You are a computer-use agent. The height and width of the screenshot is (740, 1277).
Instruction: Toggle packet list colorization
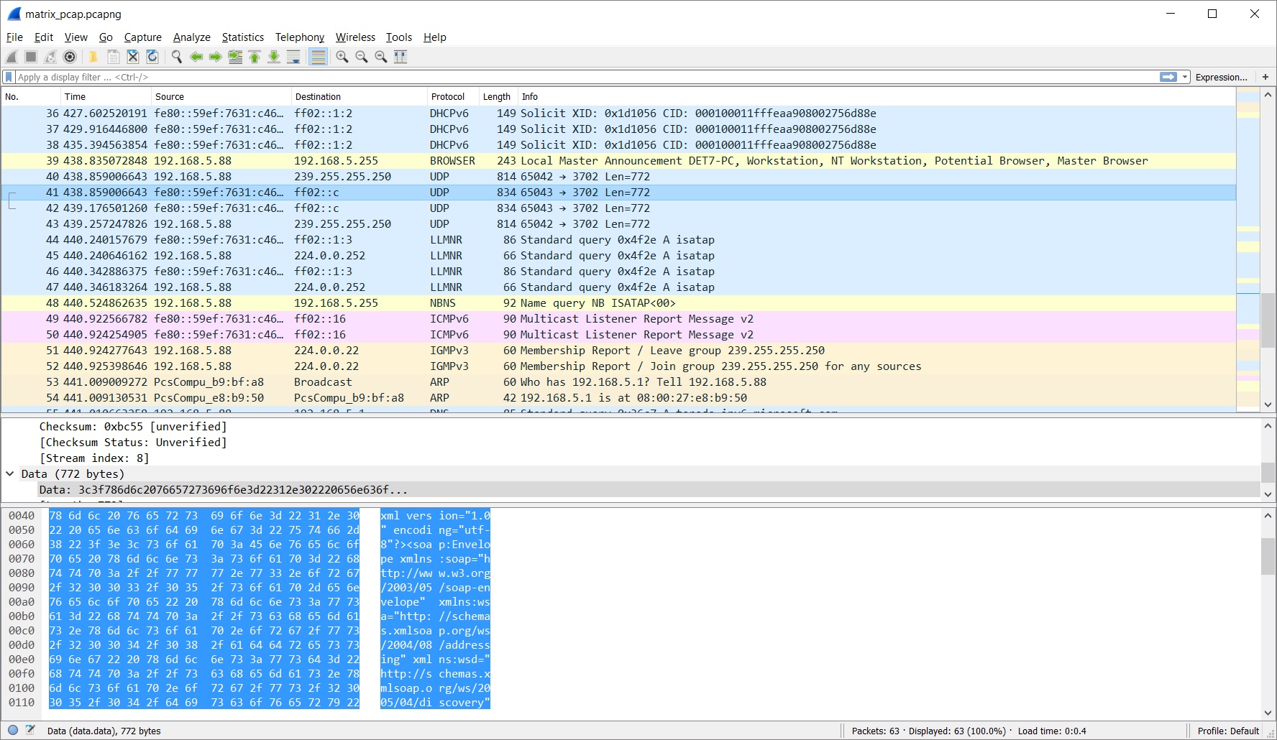click(318, 57)
